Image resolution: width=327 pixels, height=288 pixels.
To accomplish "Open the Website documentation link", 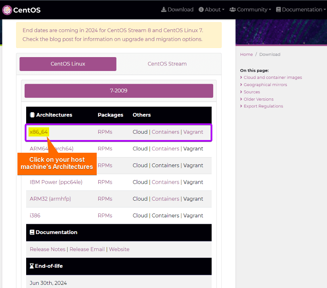I will click(x=119, y=249).
